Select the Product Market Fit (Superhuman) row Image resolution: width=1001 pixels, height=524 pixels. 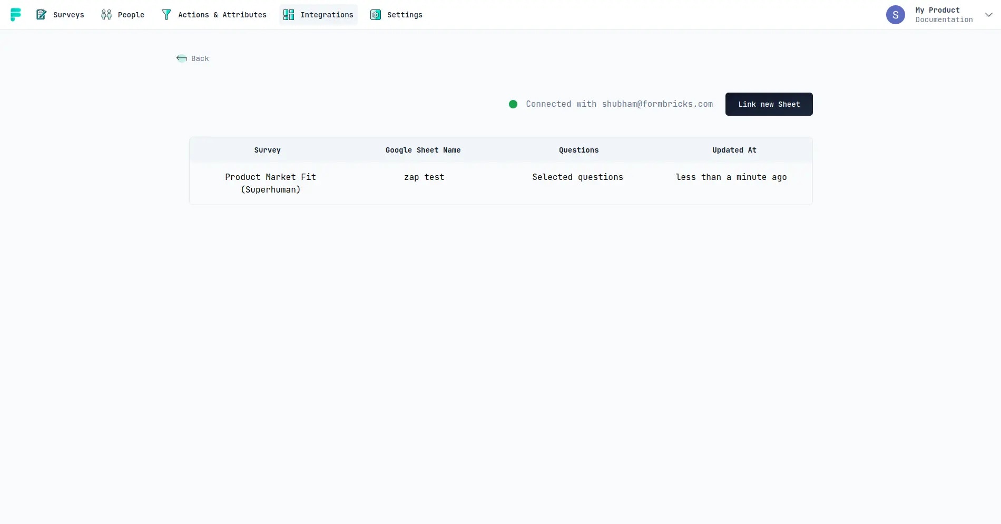(x=501, y=183)
